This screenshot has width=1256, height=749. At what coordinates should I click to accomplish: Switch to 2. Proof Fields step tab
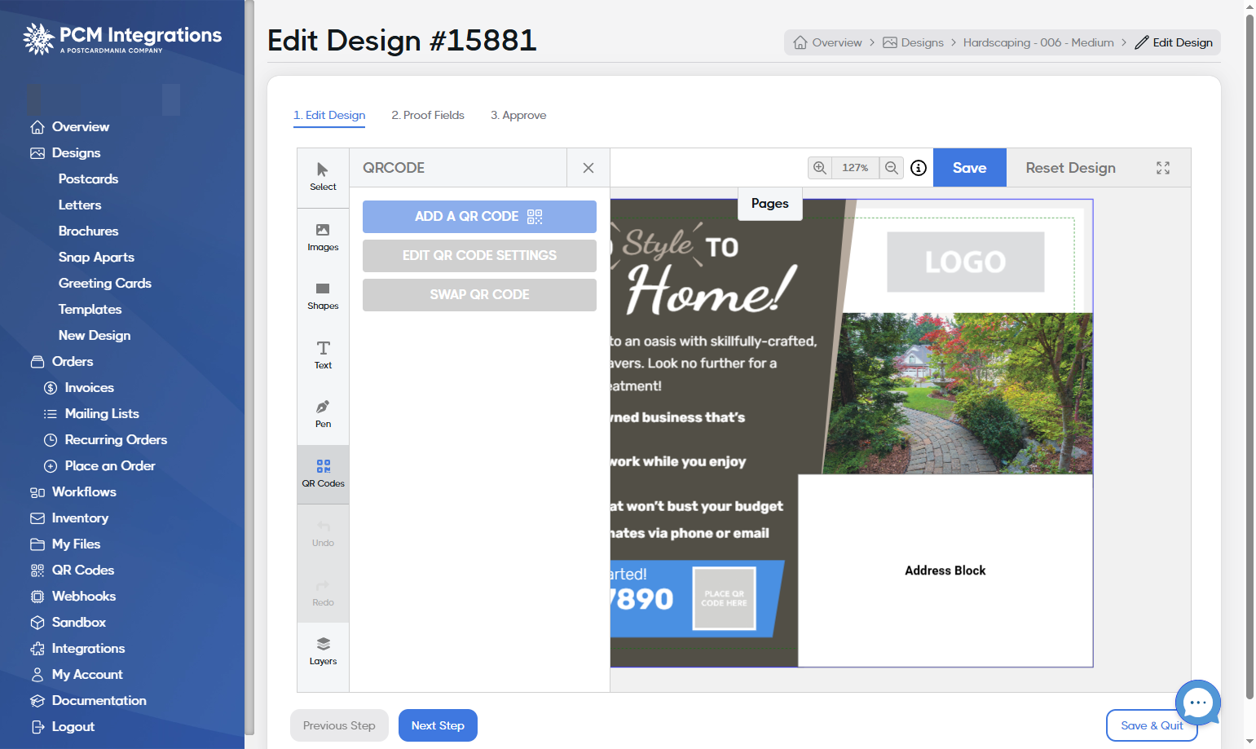(x=428, y=116)
